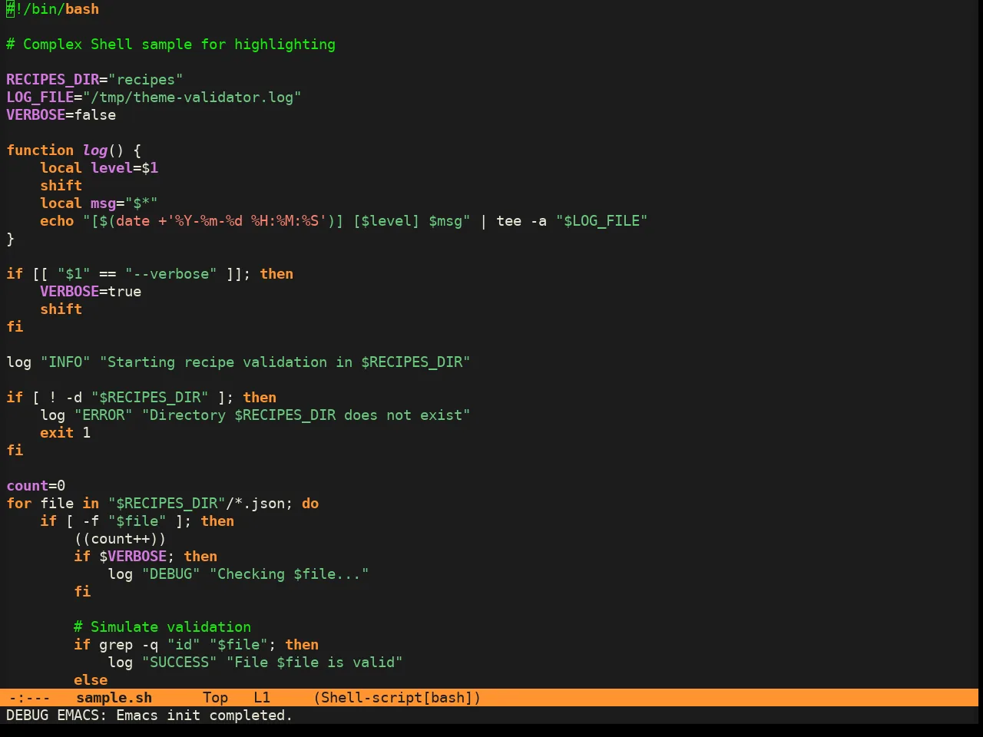Click the LOG_FILE variable assignment

pos(154,97)
